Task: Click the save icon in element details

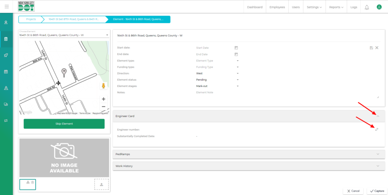Action: pyautogui.click(x=371, y=48)
